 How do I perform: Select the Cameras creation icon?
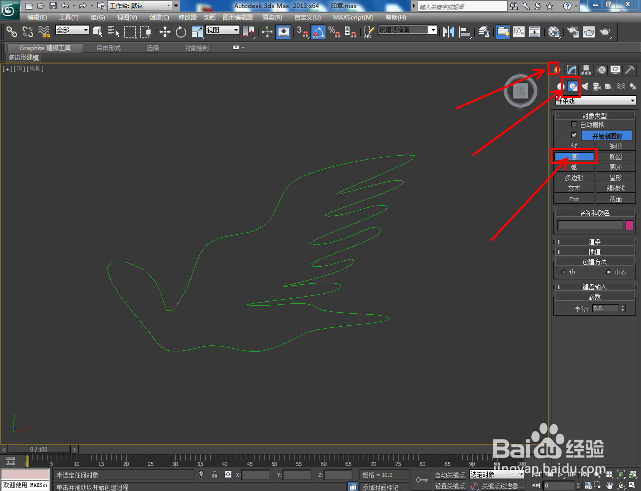pyautogui.click(x=596, y=86)
